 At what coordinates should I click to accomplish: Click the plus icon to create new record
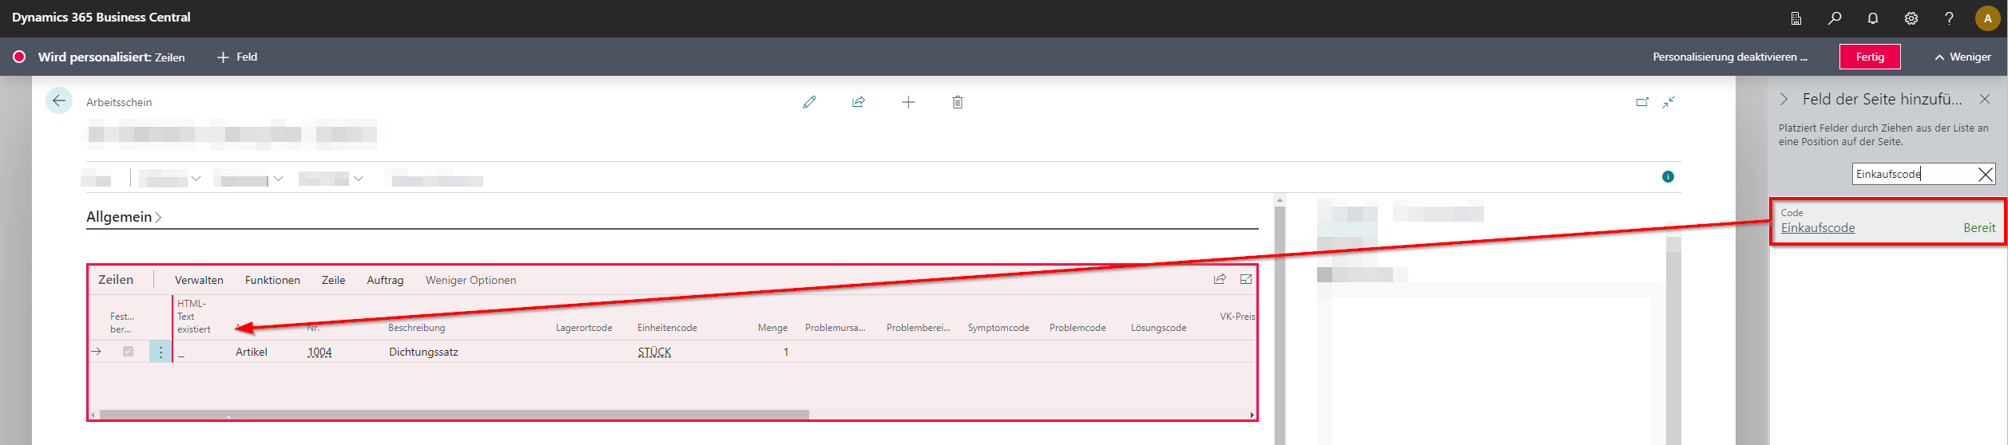point(908,102)
